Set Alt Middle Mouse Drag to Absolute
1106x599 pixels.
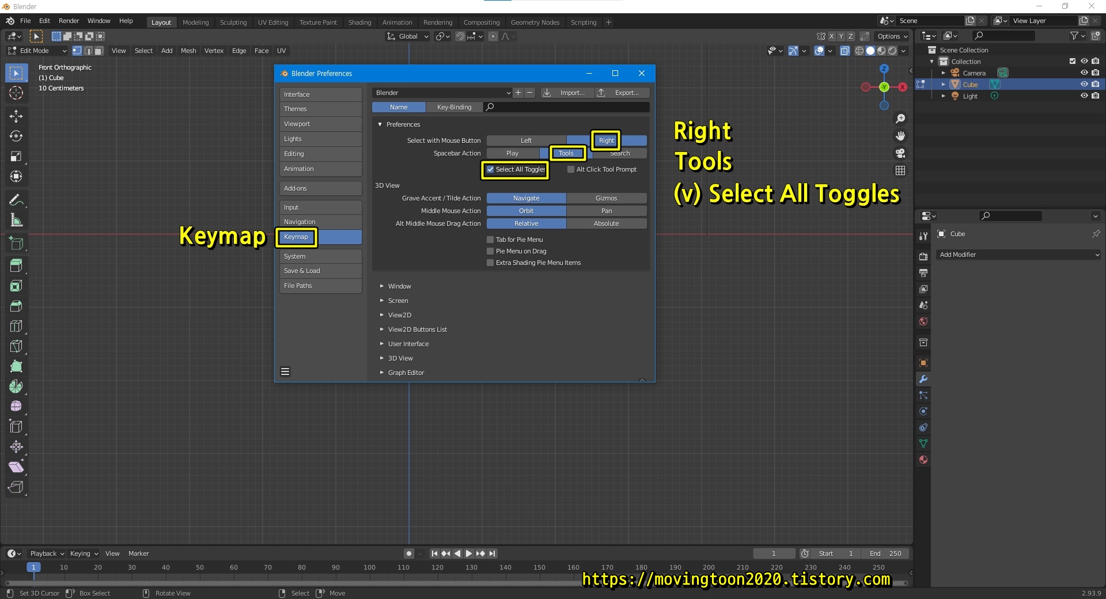click(x=607, y=223)
